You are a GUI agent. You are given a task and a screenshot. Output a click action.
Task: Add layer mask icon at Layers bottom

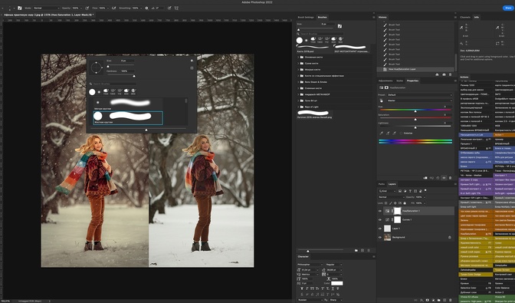pyautogui.click(x=428, y=300)
